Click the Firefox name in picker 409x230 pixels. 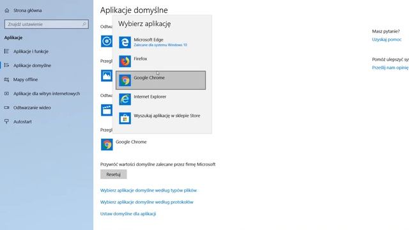tap(141, 59)
